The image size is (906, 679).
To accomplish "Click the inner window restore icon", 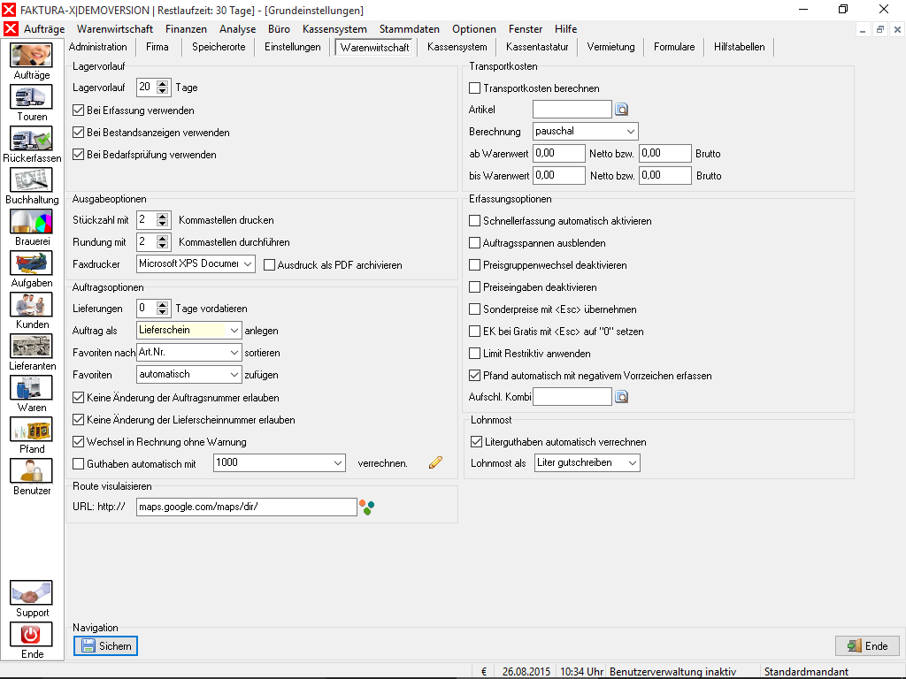I will [x=880, y=29].
